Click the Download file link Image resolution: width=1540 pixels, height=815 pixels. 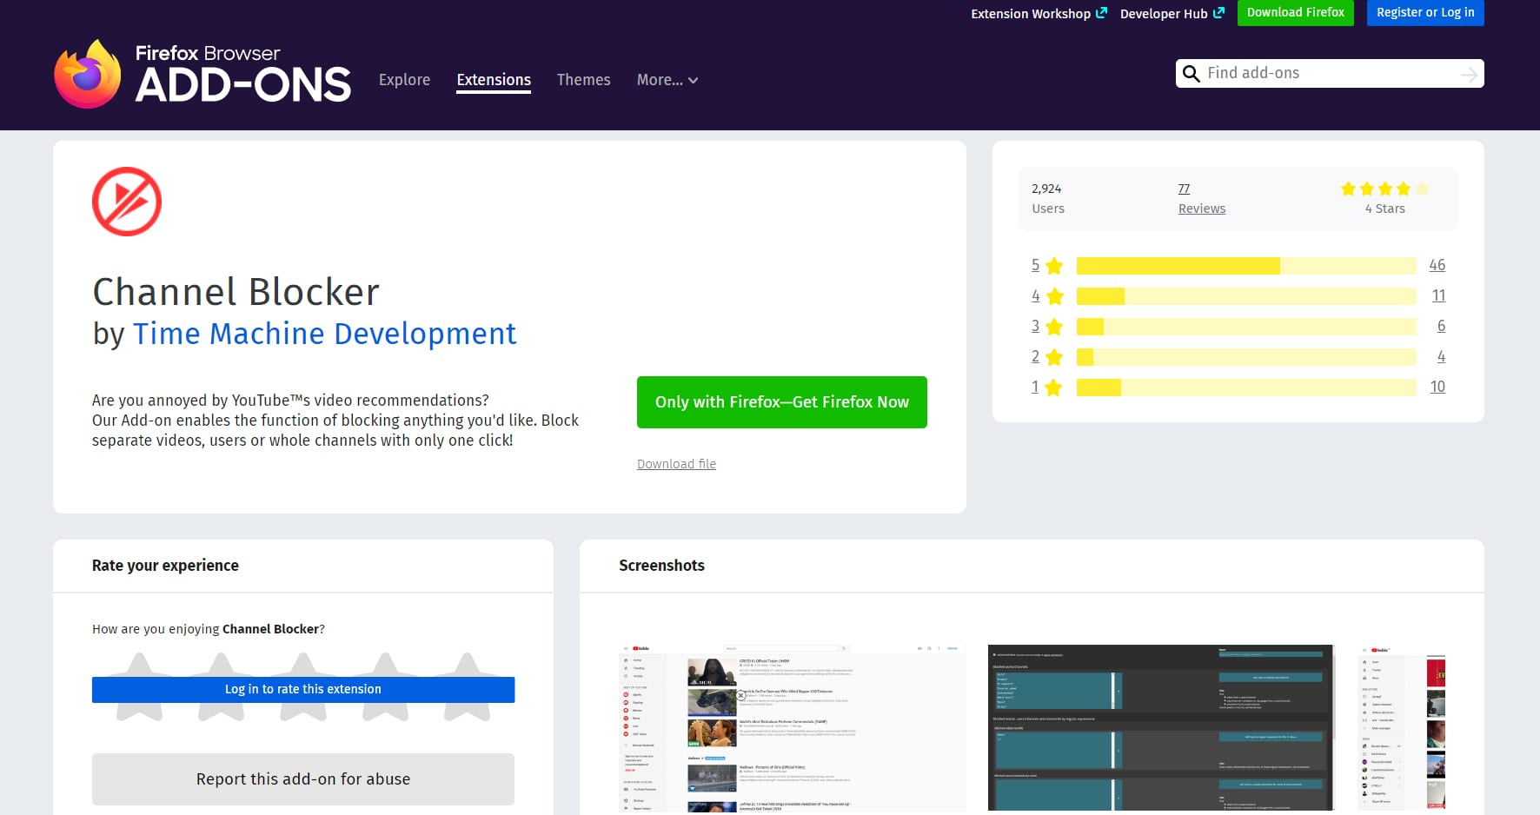click(x=676, y=464)
